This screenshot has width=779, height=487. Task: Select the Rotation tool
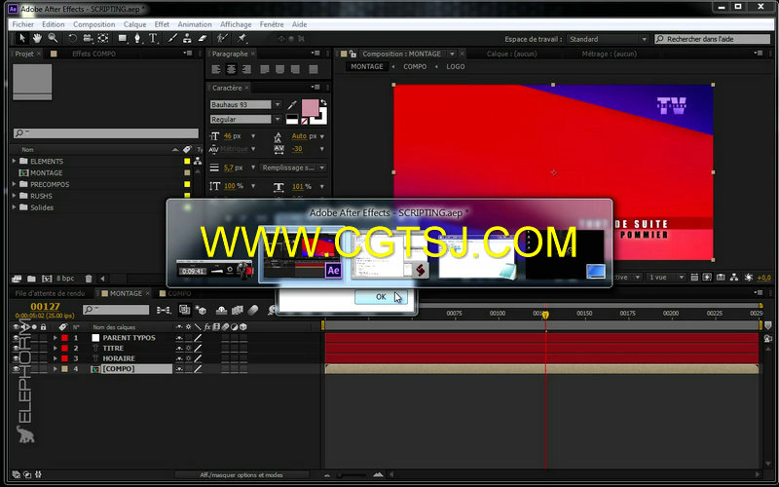pos(72,38)
